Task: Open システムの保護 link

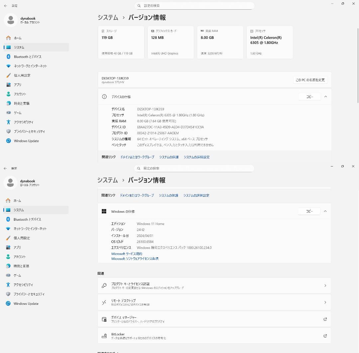Action: coord(168,157)
